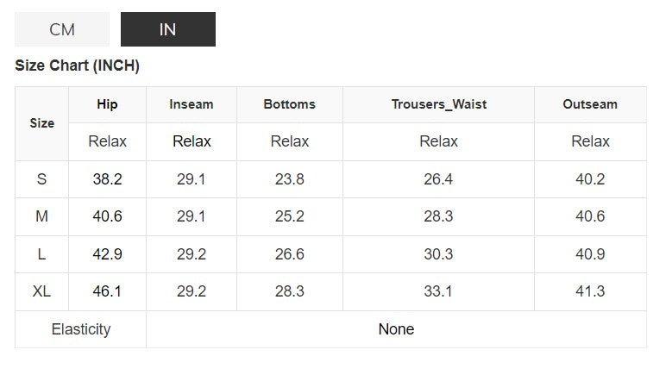
Task: Select the L size row label
Action: pyautogui.click(x=42, y=254)
